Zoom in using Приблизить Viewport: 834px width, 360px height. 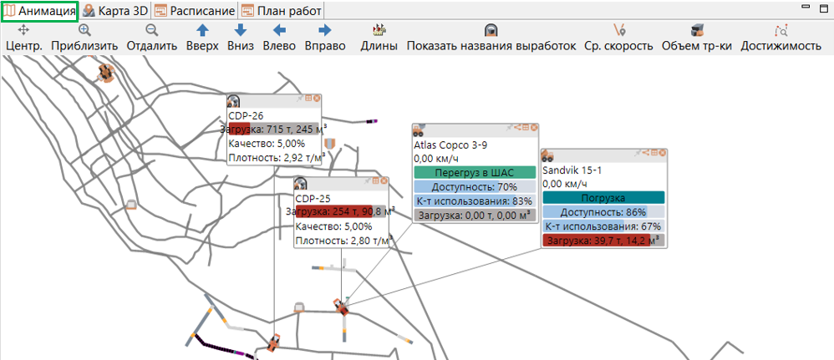pyautogui.click(x=84, y=38)
